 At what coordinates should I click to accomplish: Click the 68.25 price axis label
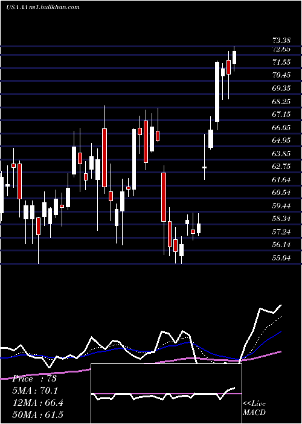coord(281,101)
